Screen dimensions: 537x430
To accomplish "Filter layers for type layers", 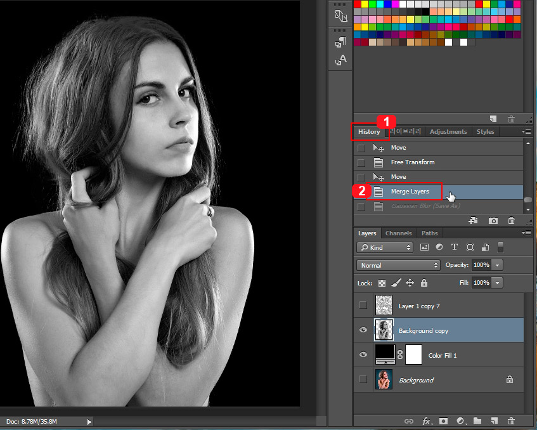I will (x=455, y=247).
